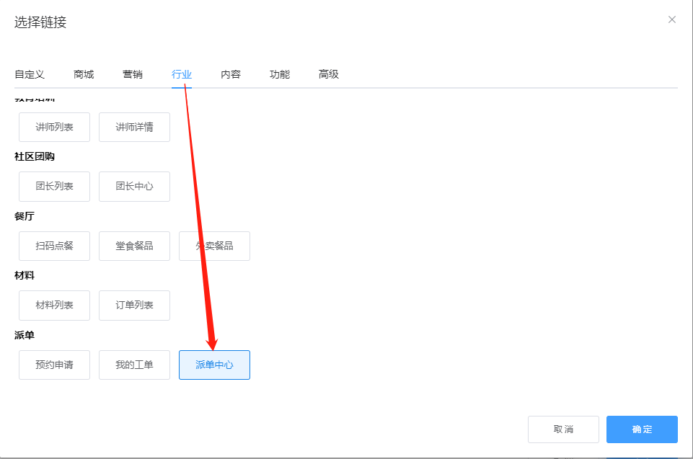This screenshot has height=459, width=693.
Task: Choose the 团长中心 option
Action: pos(134,186)
